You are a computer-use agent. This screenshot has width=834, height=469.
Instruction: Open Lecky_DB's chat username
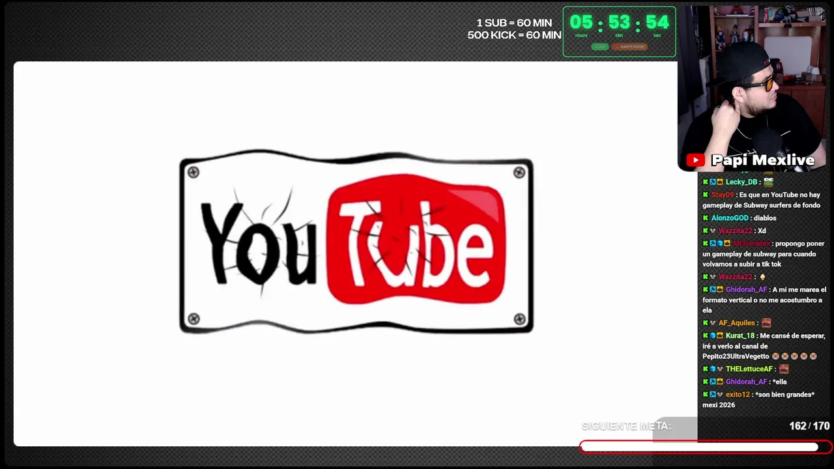[741, 182]
